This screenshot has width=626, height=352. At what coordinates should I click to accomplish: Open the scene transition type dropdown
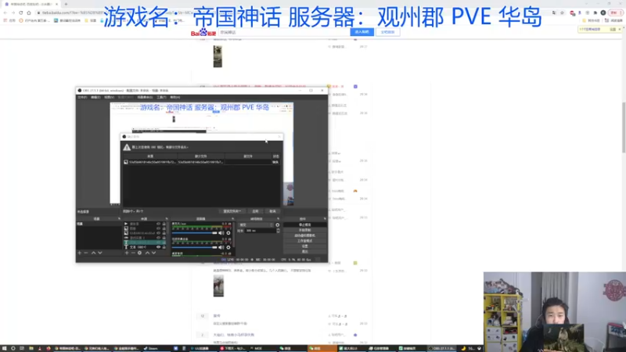point(256,225)
